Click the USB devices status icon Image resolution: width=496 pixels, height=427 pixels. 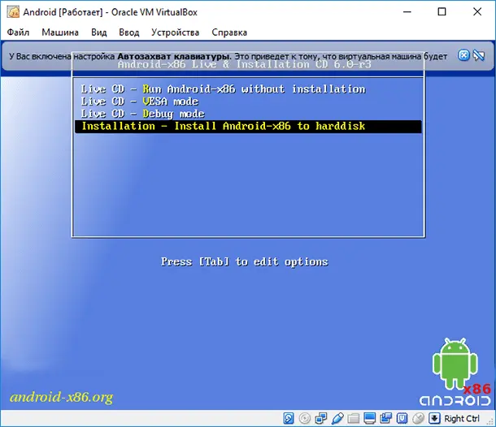click(337, 418)
